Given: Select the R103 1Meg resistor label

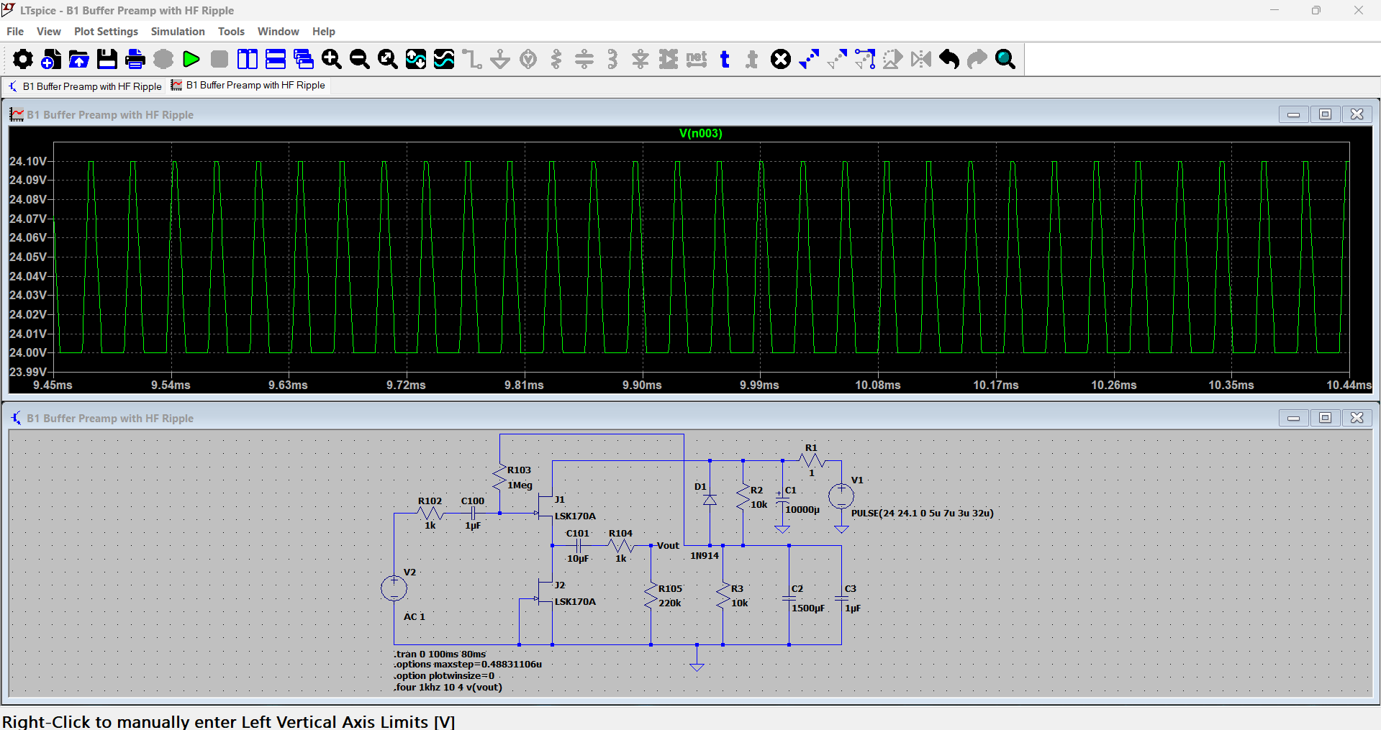Looking at the screenshot, I should point(520,478).
